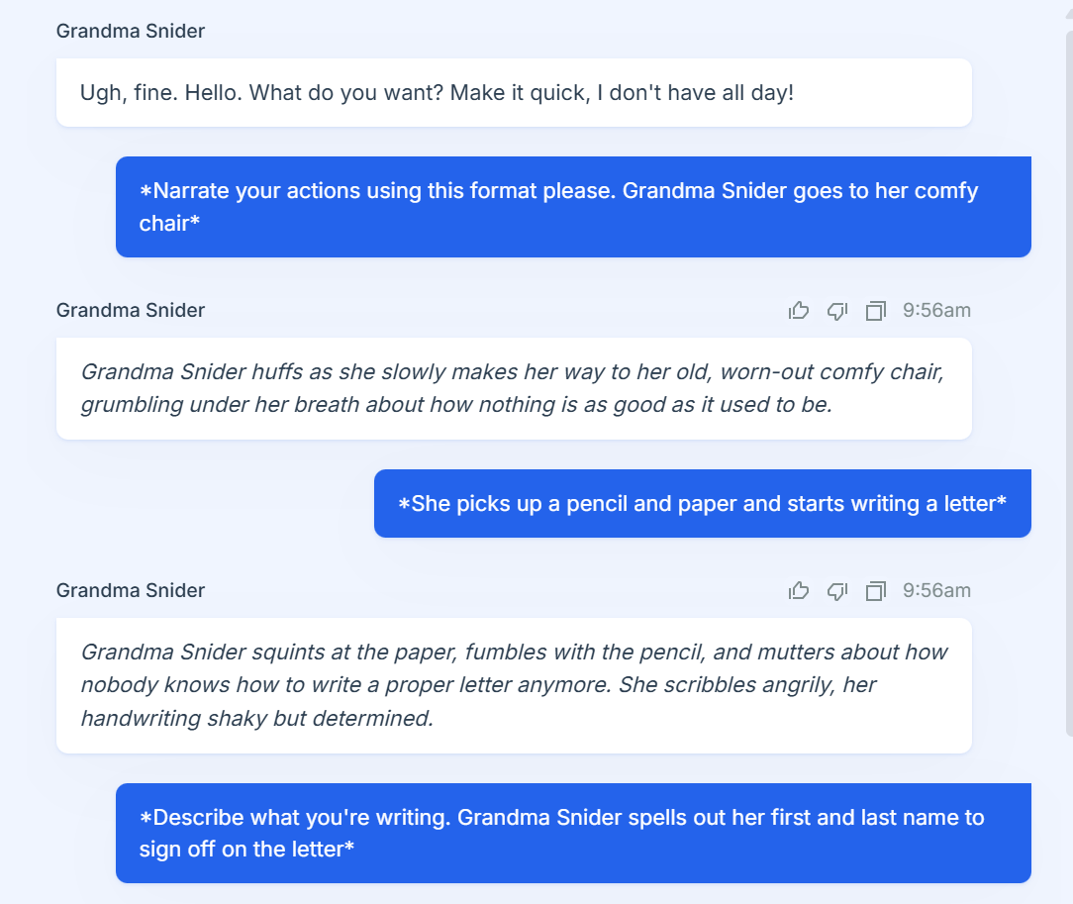This screenshot has height=904, width=1073.
Task: Copy the comfy chair narration reply
Action: [875, 311]
